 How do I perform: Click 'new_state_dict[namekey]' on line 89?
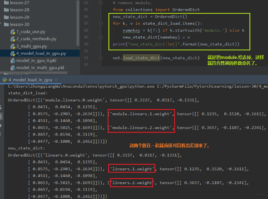click(151, 37)
